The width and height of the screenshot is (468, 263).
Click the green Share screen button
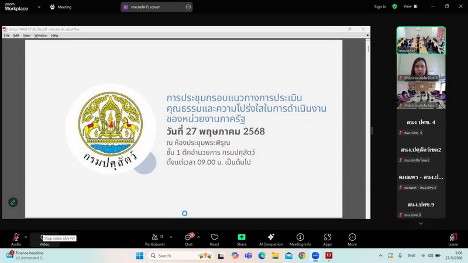click(242, 240)
